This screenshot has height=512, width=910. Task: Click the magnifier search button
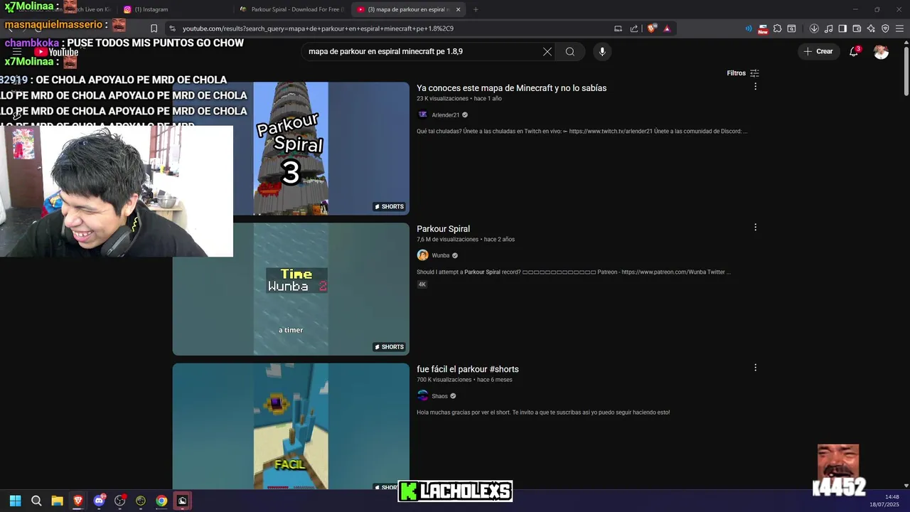[569, 51]
